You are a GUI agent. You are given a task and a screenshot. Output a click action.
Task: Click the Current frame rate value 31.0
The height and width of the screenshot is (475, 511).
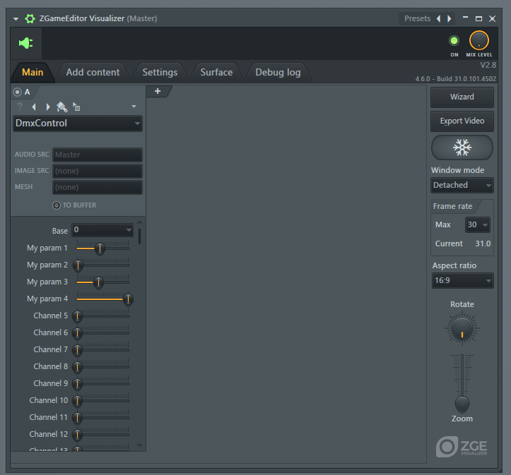tap(483, 243)
